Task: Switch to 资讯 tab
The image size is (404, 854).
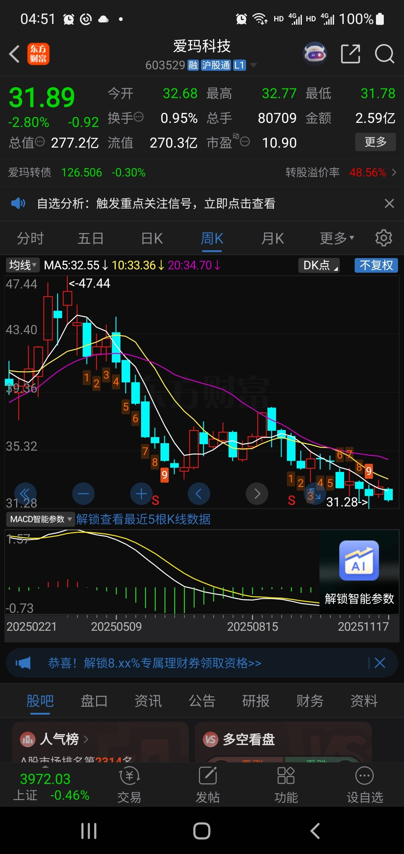Action: [x=148, y=701]
